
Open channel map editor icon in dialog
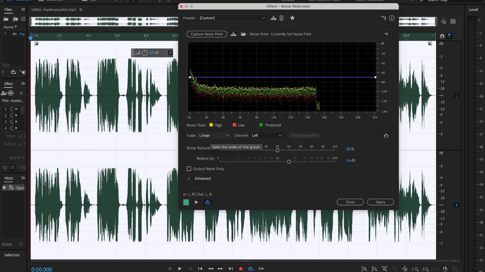click(x=383, y=18)
